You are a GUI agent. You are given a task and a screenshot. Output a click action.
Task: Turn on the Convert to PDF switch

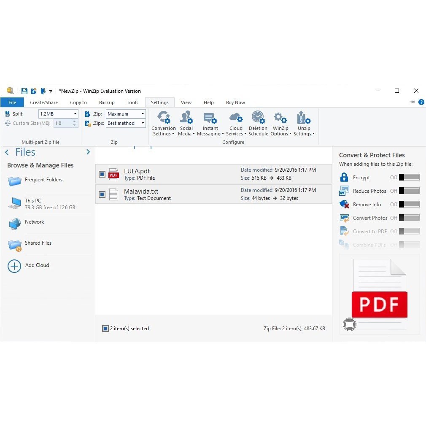(410, 231)
